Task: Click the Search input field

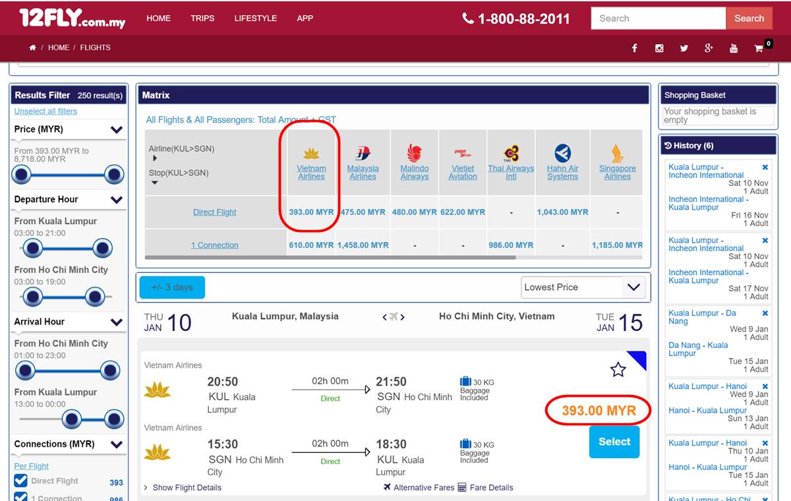Action: (x=659, y=18)
